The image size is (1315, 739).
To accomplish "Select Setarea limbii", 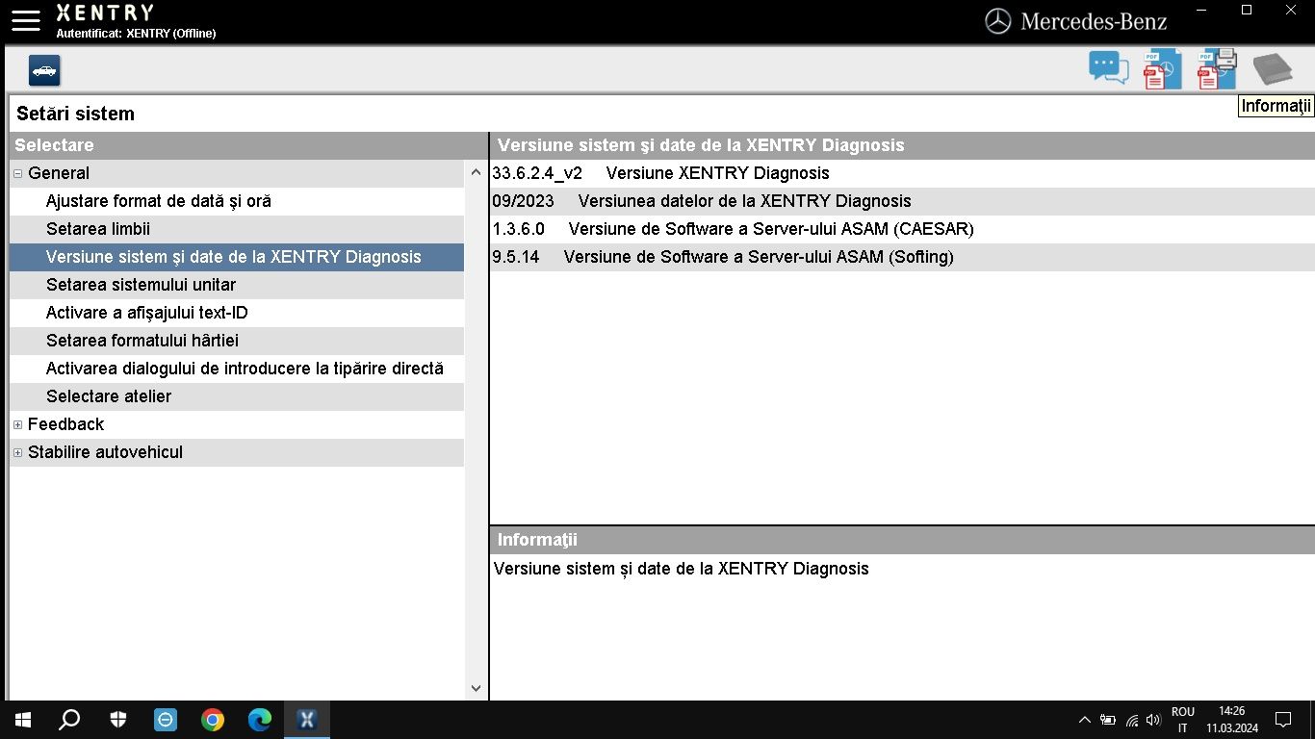I will [x=237, y=229].
